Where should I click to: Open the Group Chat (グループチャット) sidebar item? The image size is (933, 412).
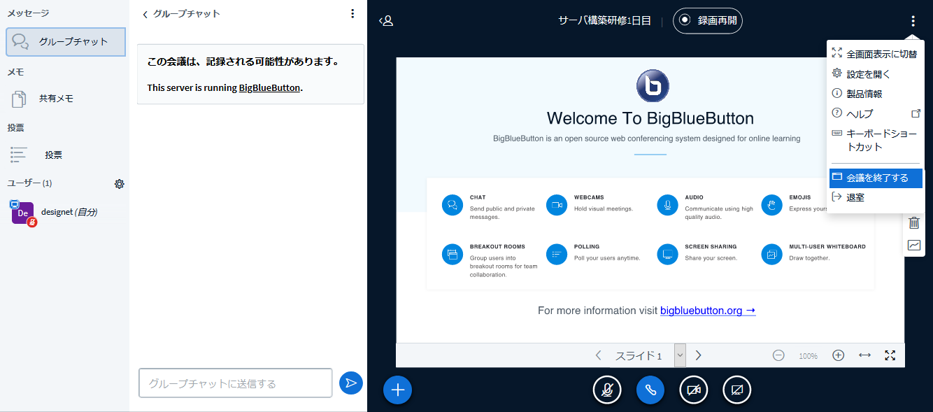click(66, 42)
